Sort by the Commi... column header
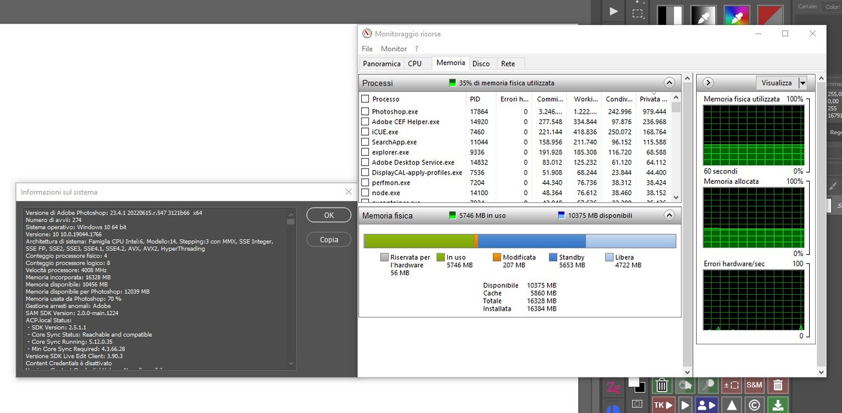 click(549, 99)
